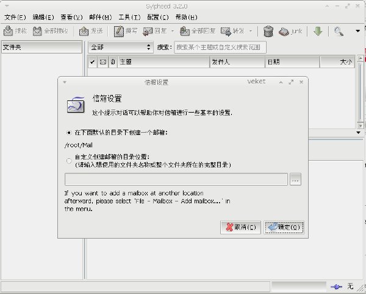Screen dimensions: 366x294
Task: Open the 帮助(H) menu
Action: (x=186, y=17)
